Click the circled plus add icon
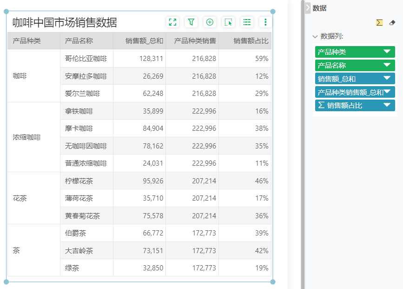 pyautogui.click(x=210, y=22)
